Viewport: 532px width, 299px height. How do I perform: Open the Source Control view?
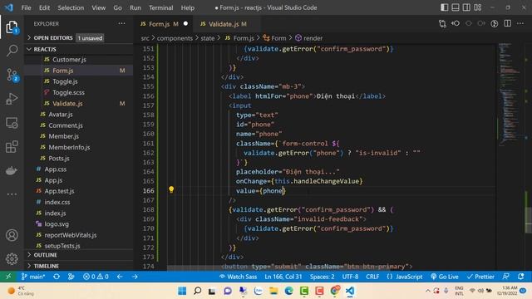(x=12, y=75)
